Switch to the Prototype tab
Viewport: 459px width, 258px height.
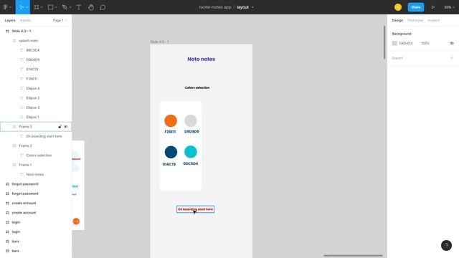tap(415, 20)
